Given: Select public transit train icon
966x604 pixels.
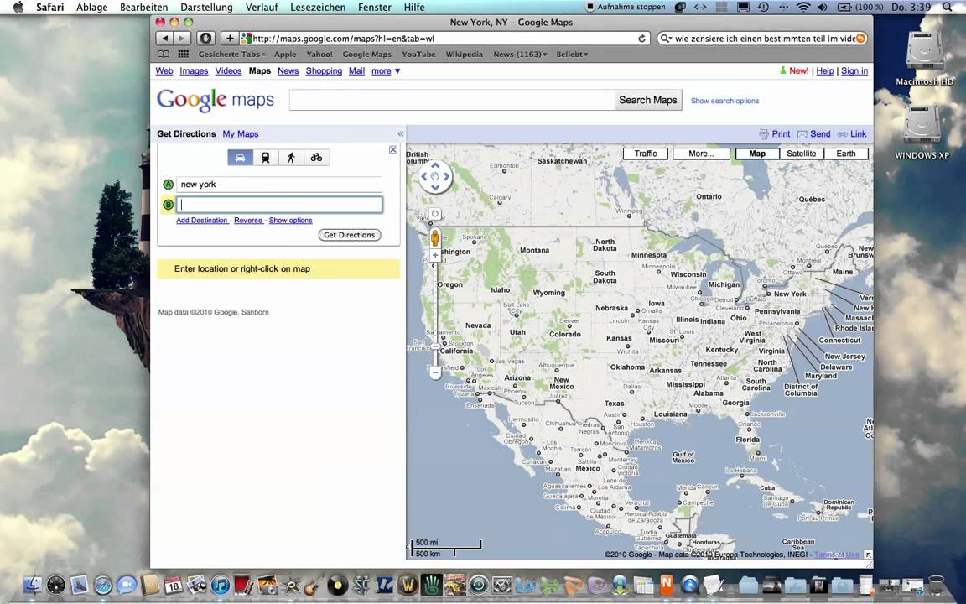Looking at the screenshot, I should [x=266, y=158].
